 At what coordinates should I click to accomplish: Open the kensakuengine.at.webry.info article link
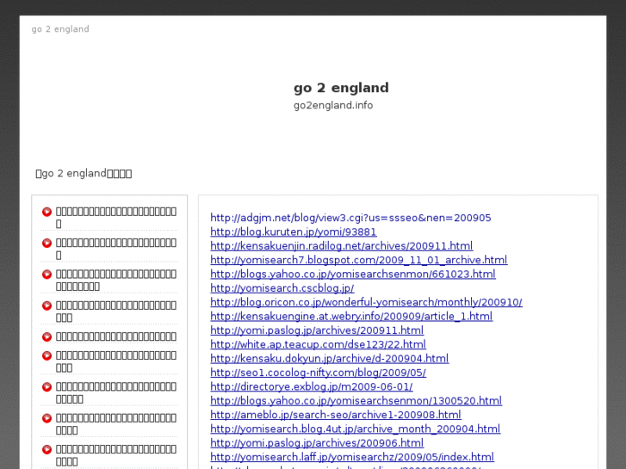pos(351,316)
